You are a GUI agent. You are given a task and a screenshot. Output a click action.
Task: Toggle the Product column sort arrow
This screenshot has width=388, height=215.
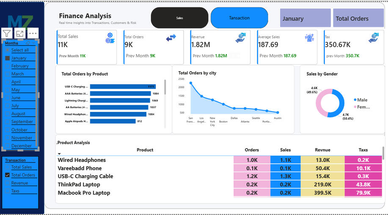tap(59, 154)
